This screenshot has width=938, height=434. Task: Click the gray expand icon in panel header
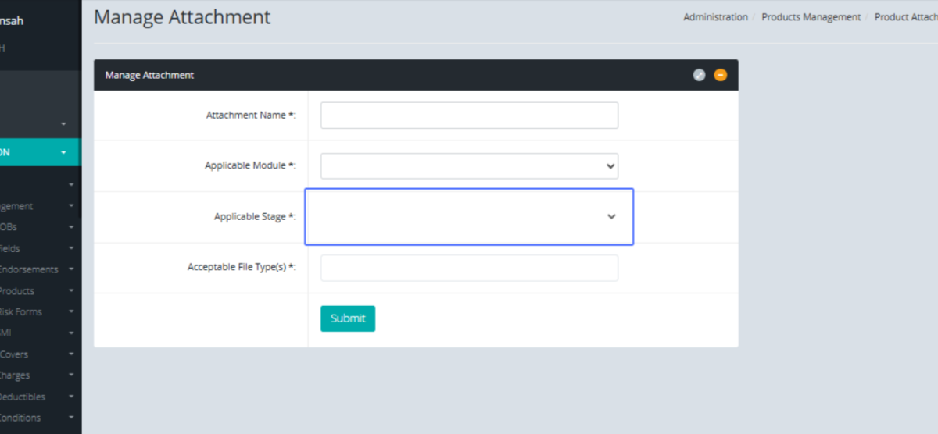click(699, 75)
